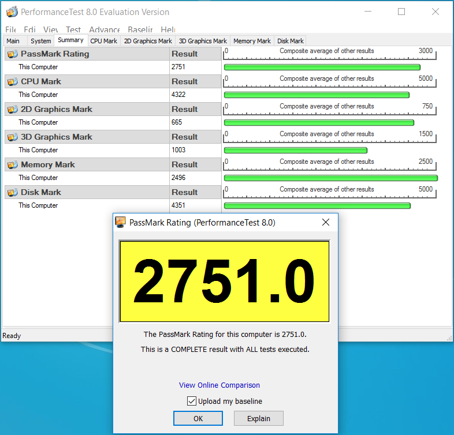454x435 pixels.
Task: Click the Disk Mark green result bar
Action: pyautogui.click(x=317, y=205)
